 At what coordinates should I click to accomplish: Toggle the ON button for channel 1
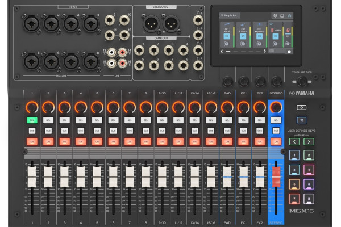(31, 141)
